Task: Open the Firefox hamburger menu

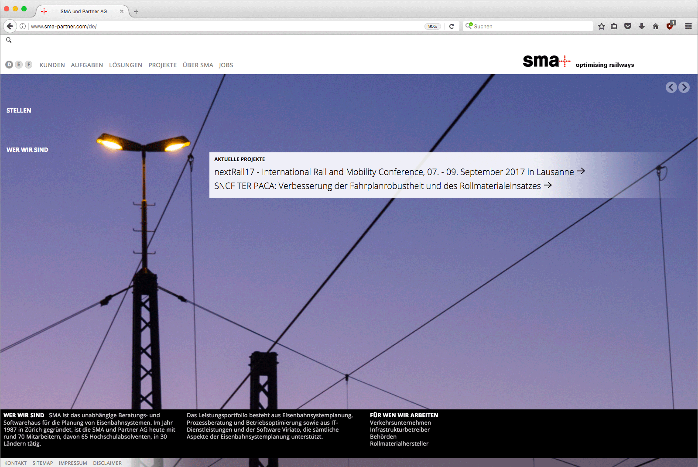Action: click(688, 26)
